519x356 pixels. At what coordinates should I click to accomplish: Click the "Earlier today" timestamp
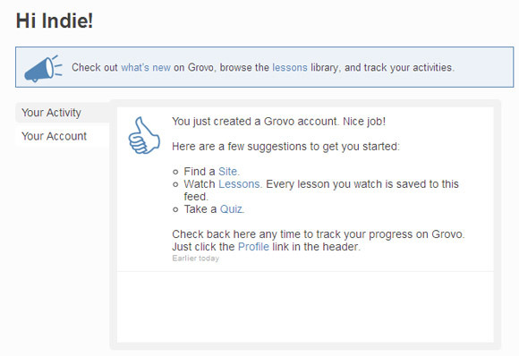point(195,259)
